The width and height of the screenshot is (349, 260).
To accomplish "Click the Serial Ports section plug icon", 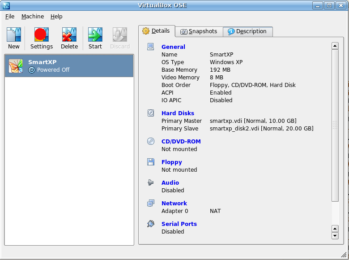I will click(151, 224).
